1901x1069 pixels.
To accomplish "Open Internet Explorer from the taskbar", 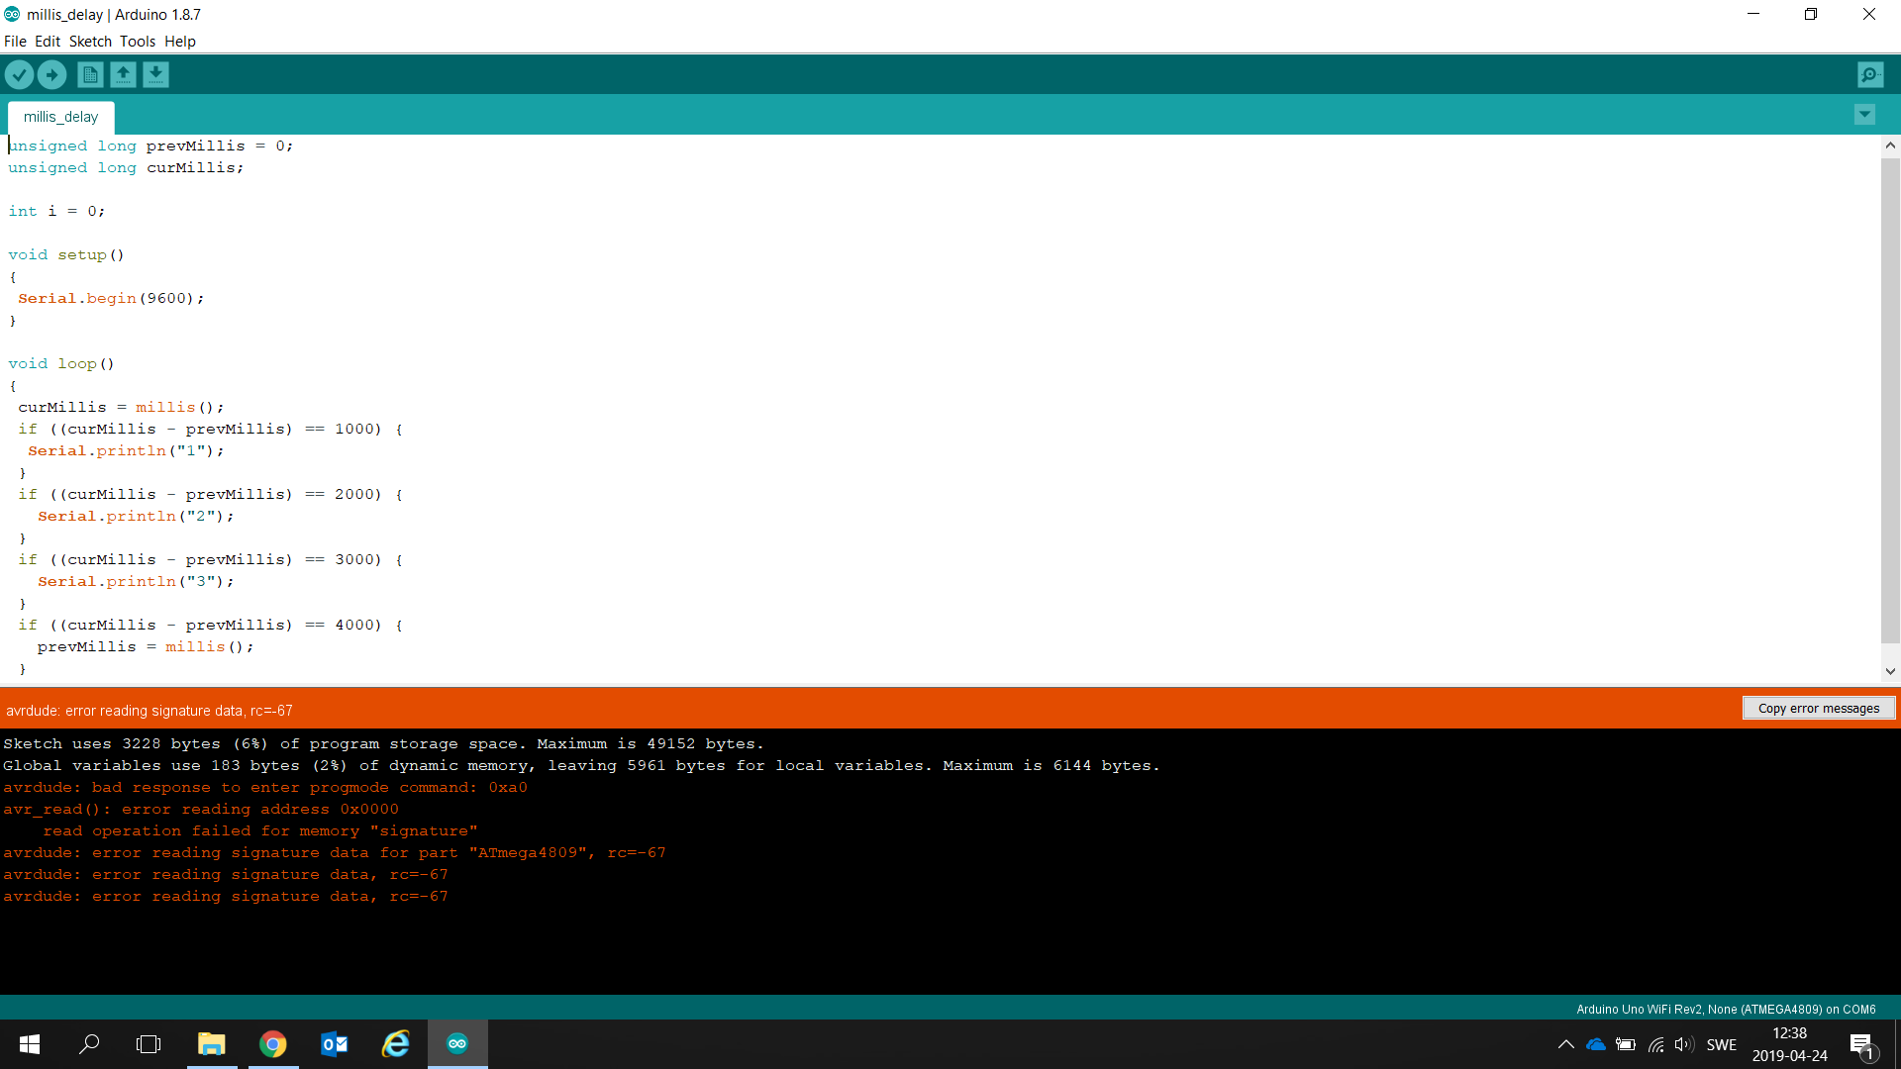I will (395, 1044).
